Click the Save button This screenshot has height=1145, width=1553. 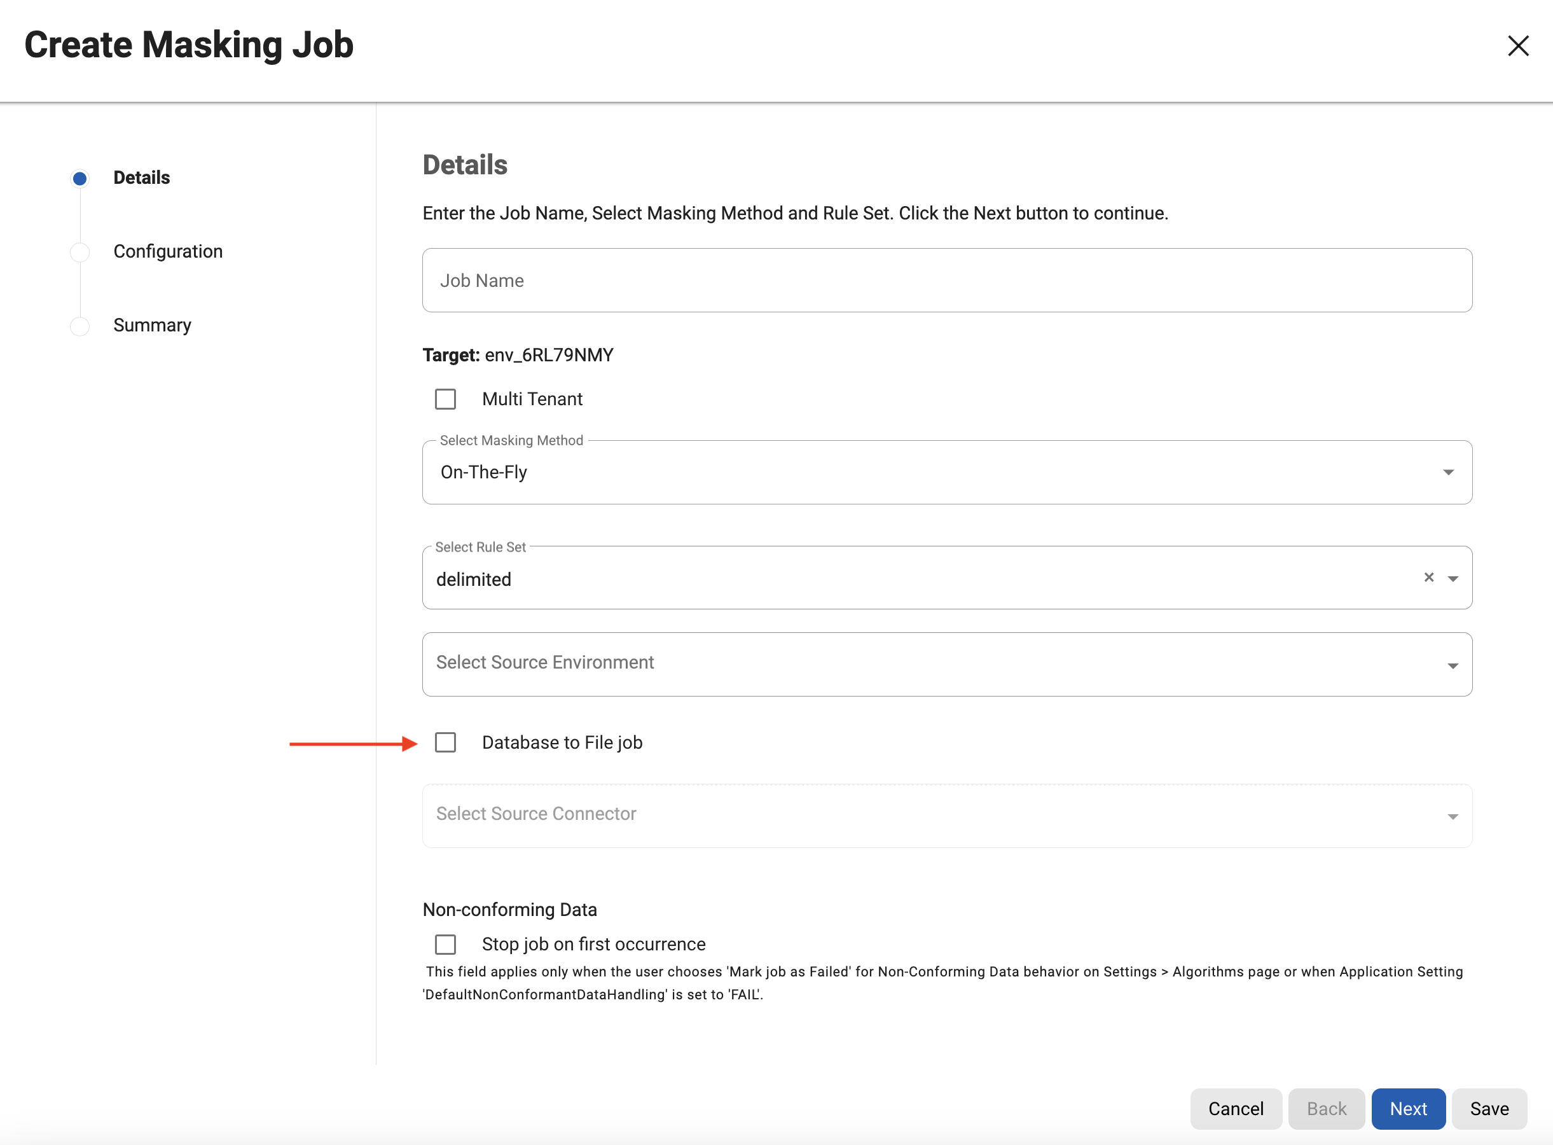point(1489,1108)
